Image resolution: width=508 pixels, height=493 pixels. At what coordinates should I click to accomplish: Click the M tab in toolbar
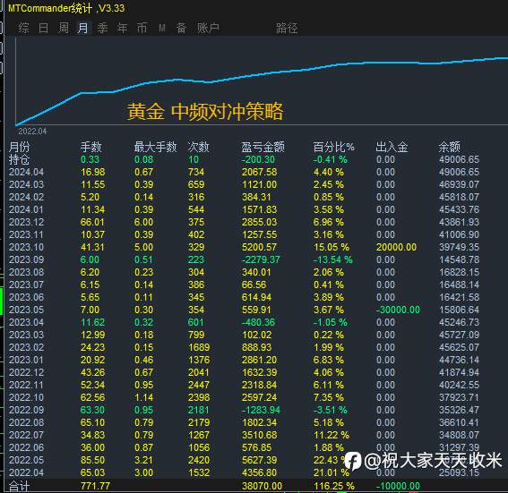tap(161, 29)
